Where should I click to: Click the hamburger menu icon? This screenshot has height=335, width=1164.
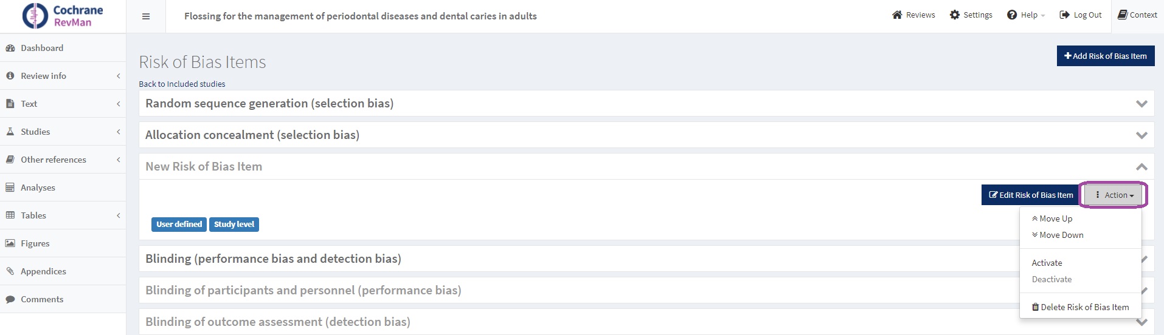[x=146, y=16]
